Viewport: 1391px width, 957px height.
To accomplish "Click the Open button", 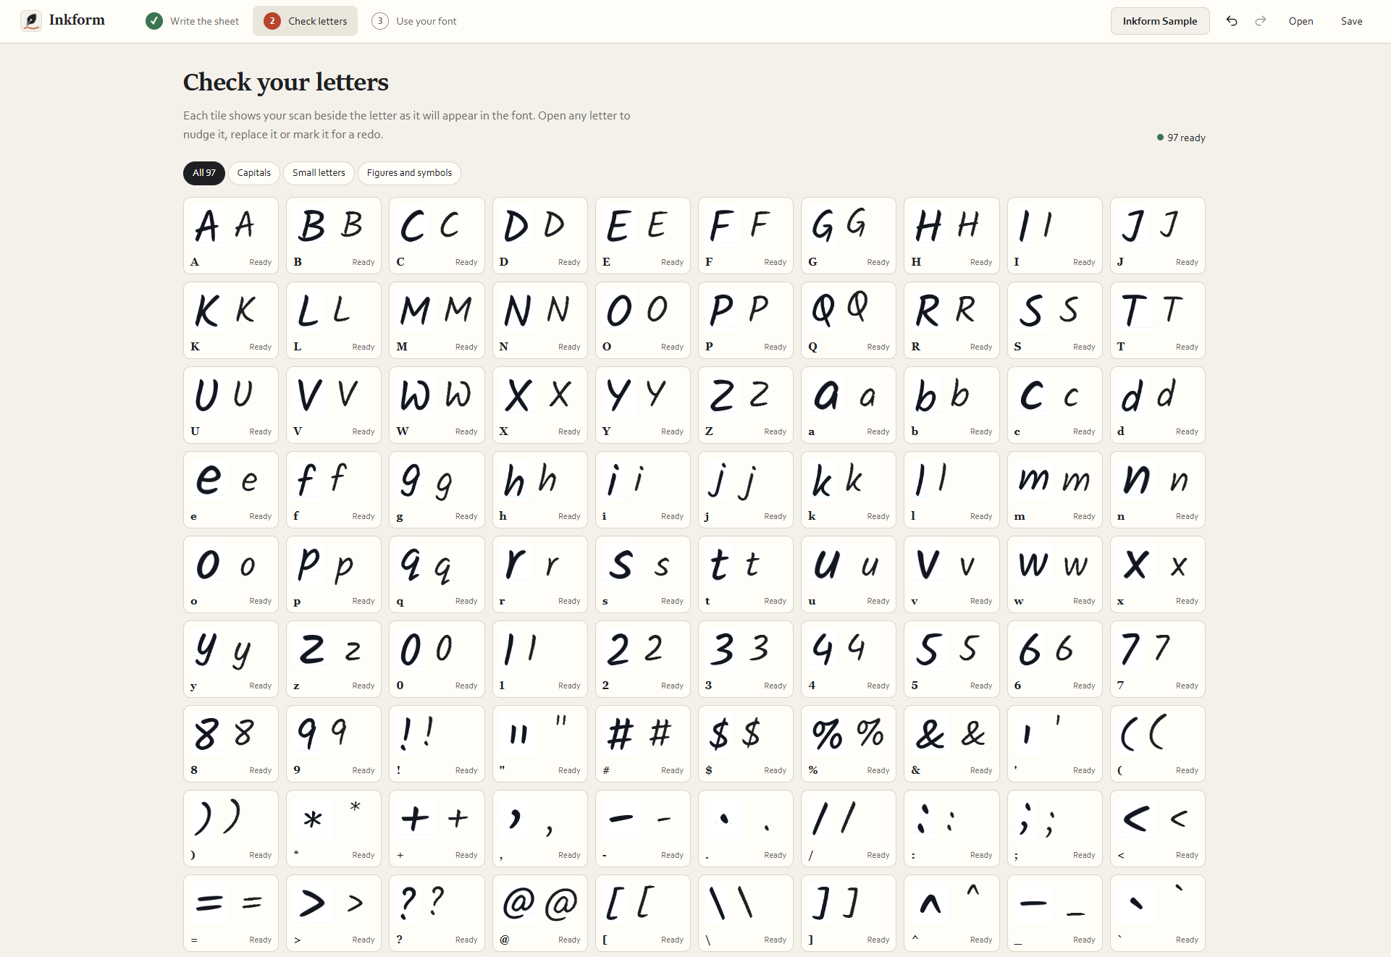I will (x=1300, y=21).
